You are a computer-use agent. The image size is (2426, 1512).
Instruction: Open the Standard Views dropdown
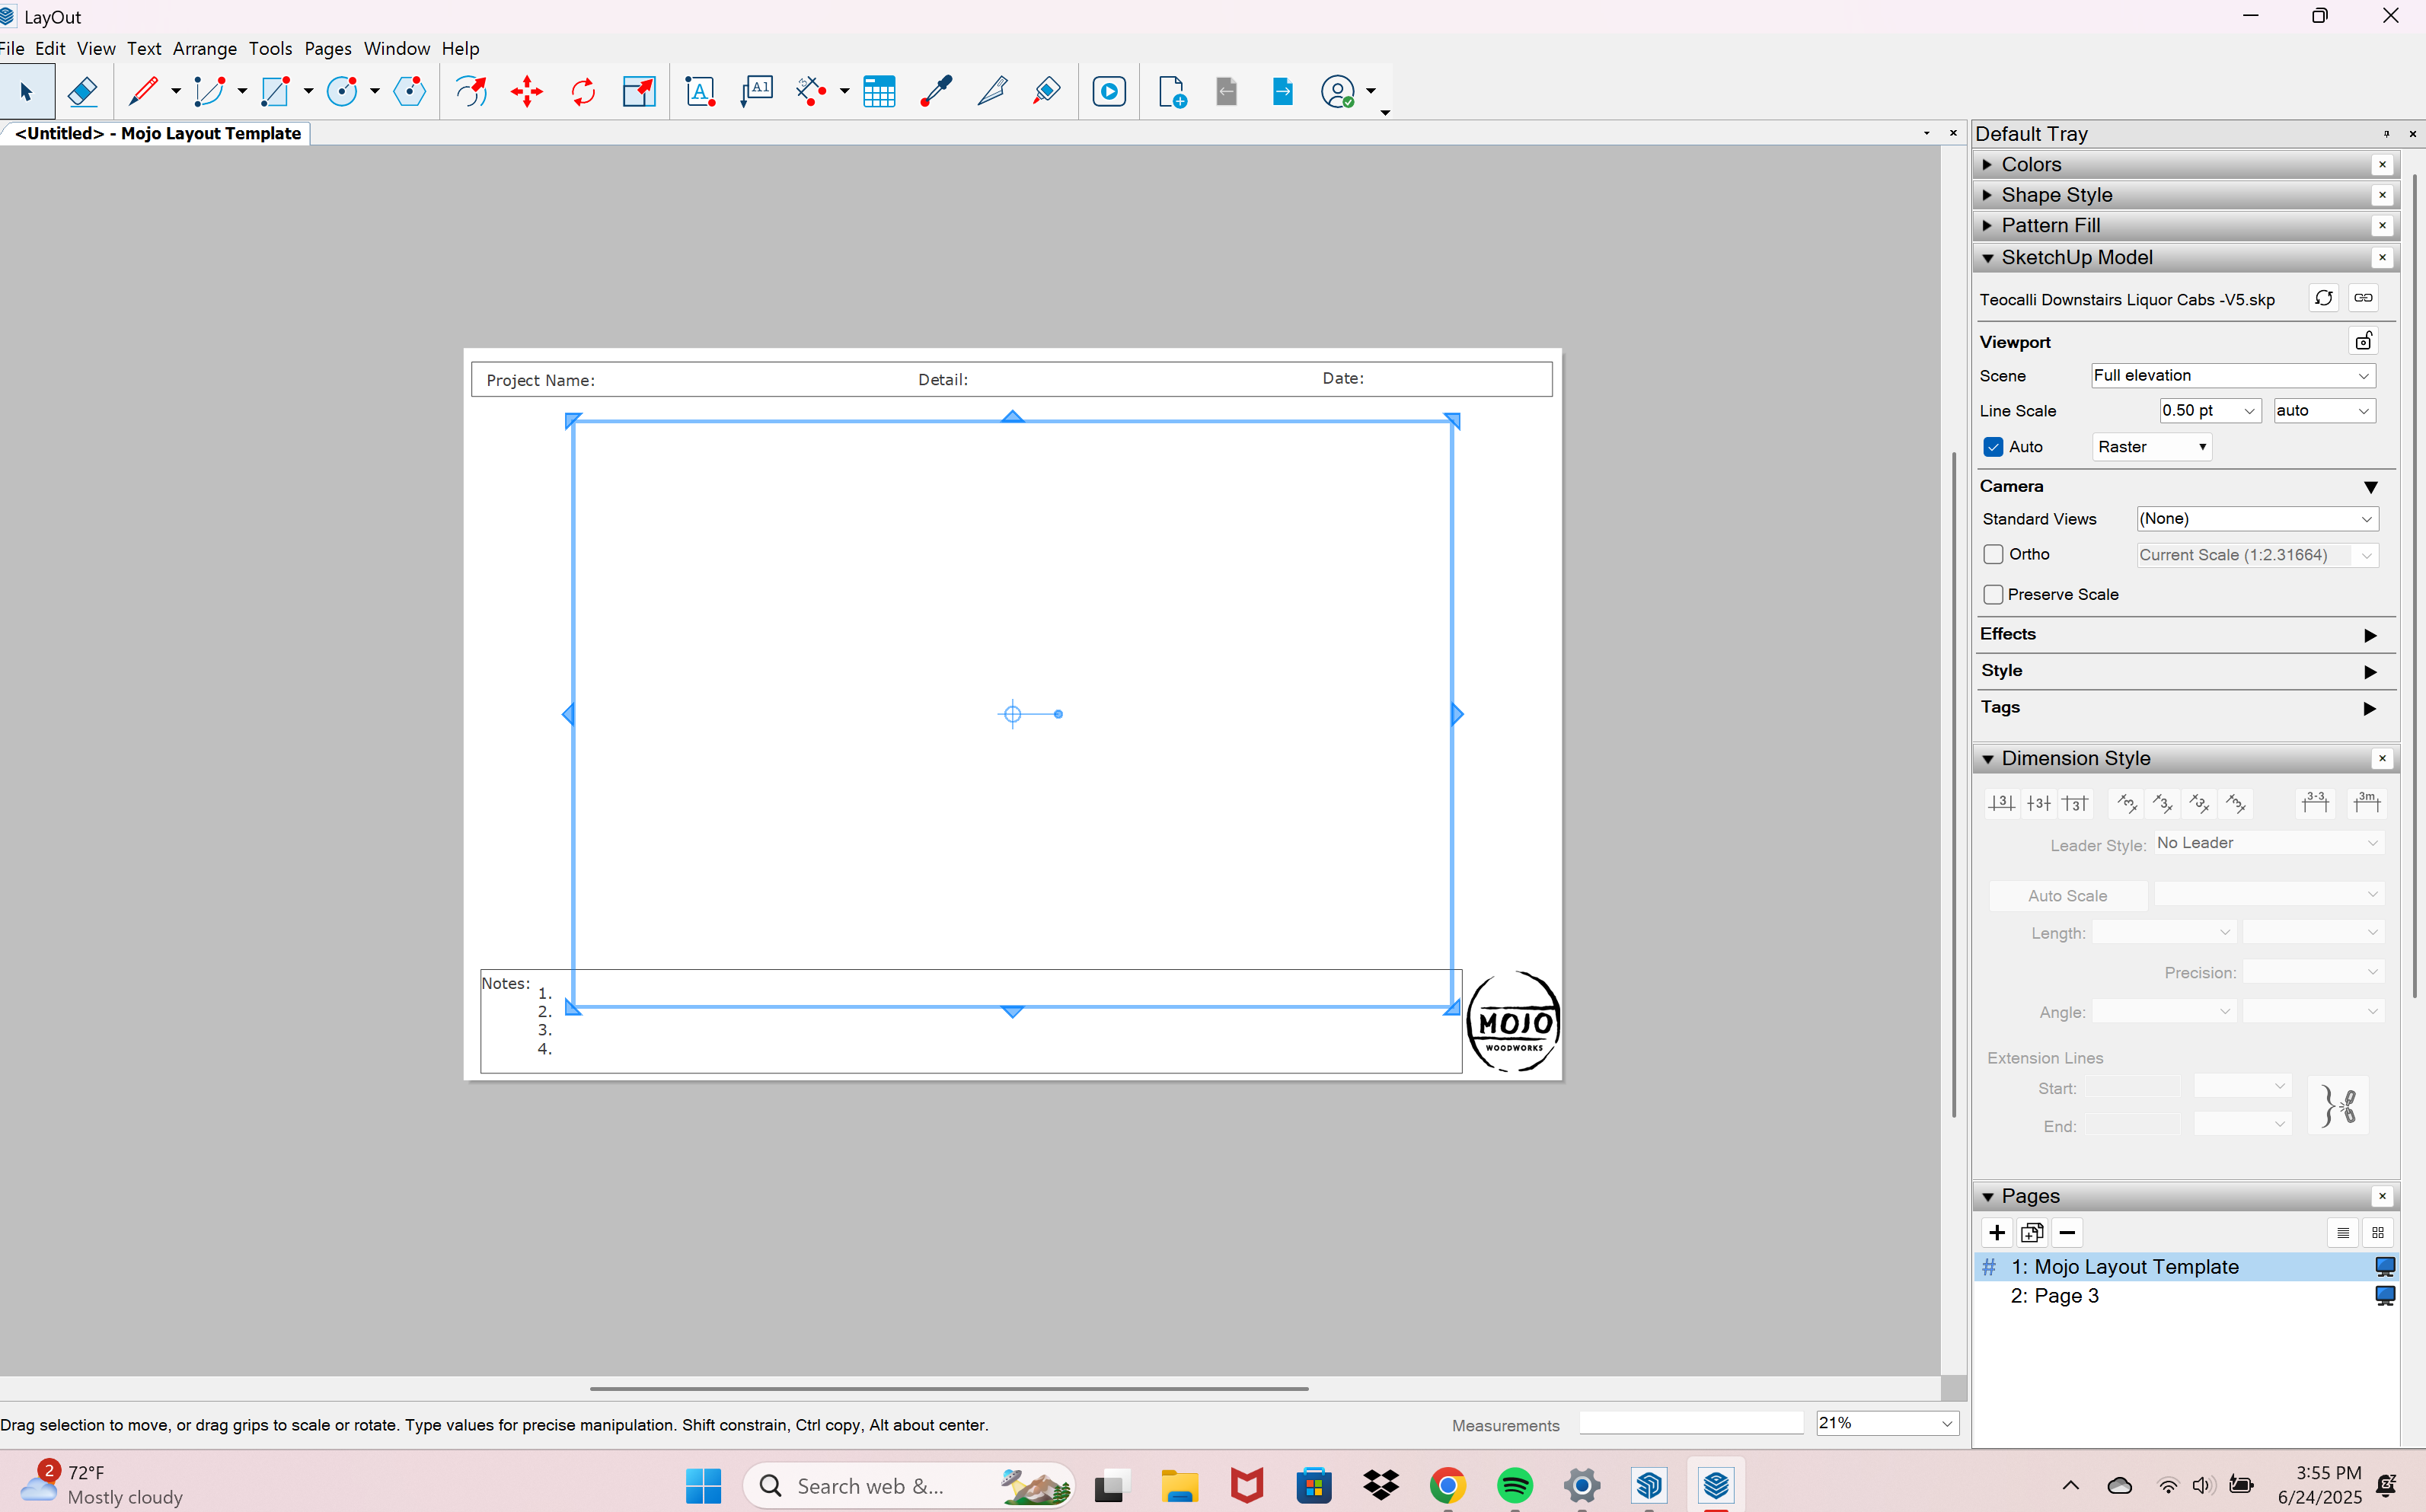pyautogui.click(x=2257, y=519)
